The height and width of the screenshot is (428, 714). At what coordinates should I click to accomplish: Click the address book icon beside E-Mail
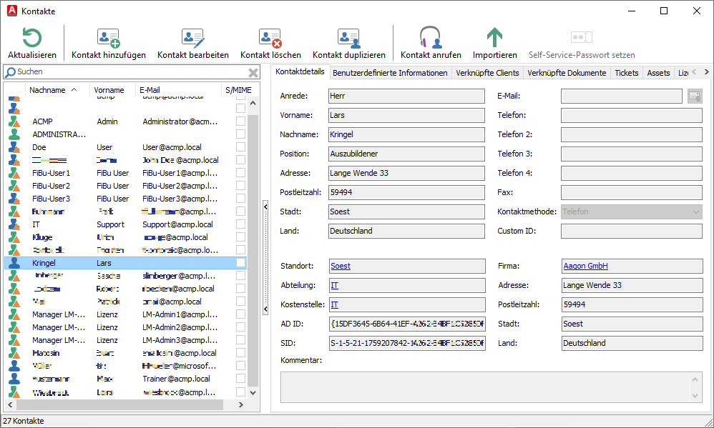point(694,96)
